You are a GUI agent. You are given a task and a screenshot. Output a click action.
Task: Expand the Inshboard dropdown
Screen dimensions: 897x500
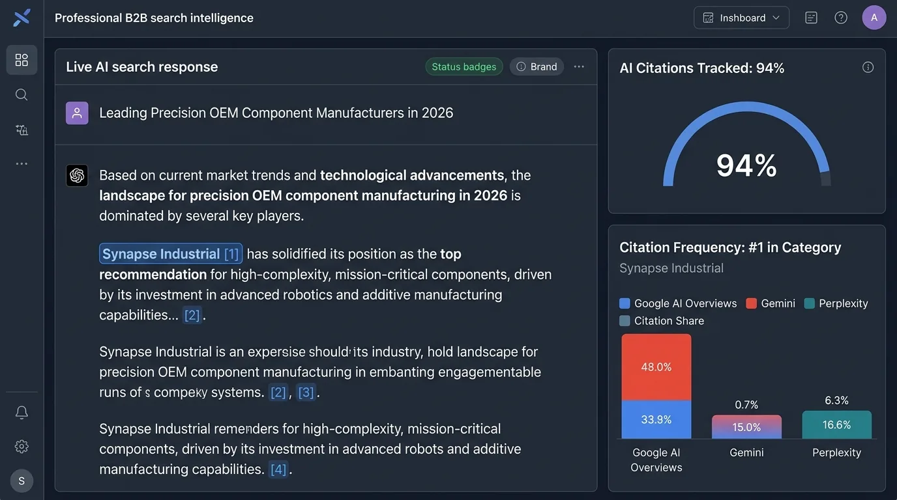point(741,18)
